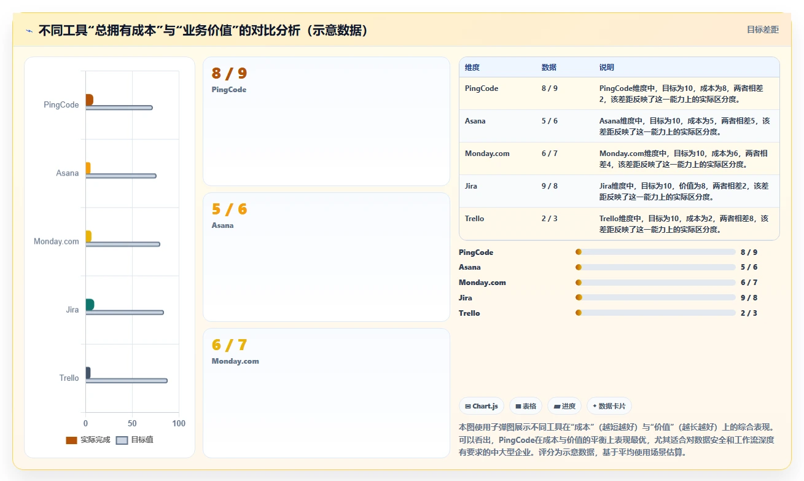The height and width of the screenshot is (481, 804).
Task: Click the 9 / 8 value in Jira table row
Action: pos(550,186)
